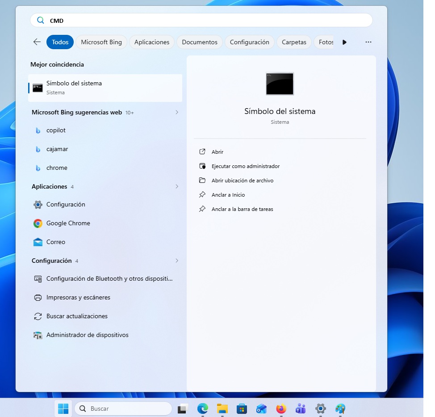Click the taskbar Buscar search field
The width and height of the screenshot is (435, 417).
coord(123,409)
